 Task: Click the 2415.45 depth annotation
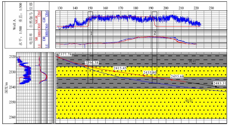coord(120,68)
